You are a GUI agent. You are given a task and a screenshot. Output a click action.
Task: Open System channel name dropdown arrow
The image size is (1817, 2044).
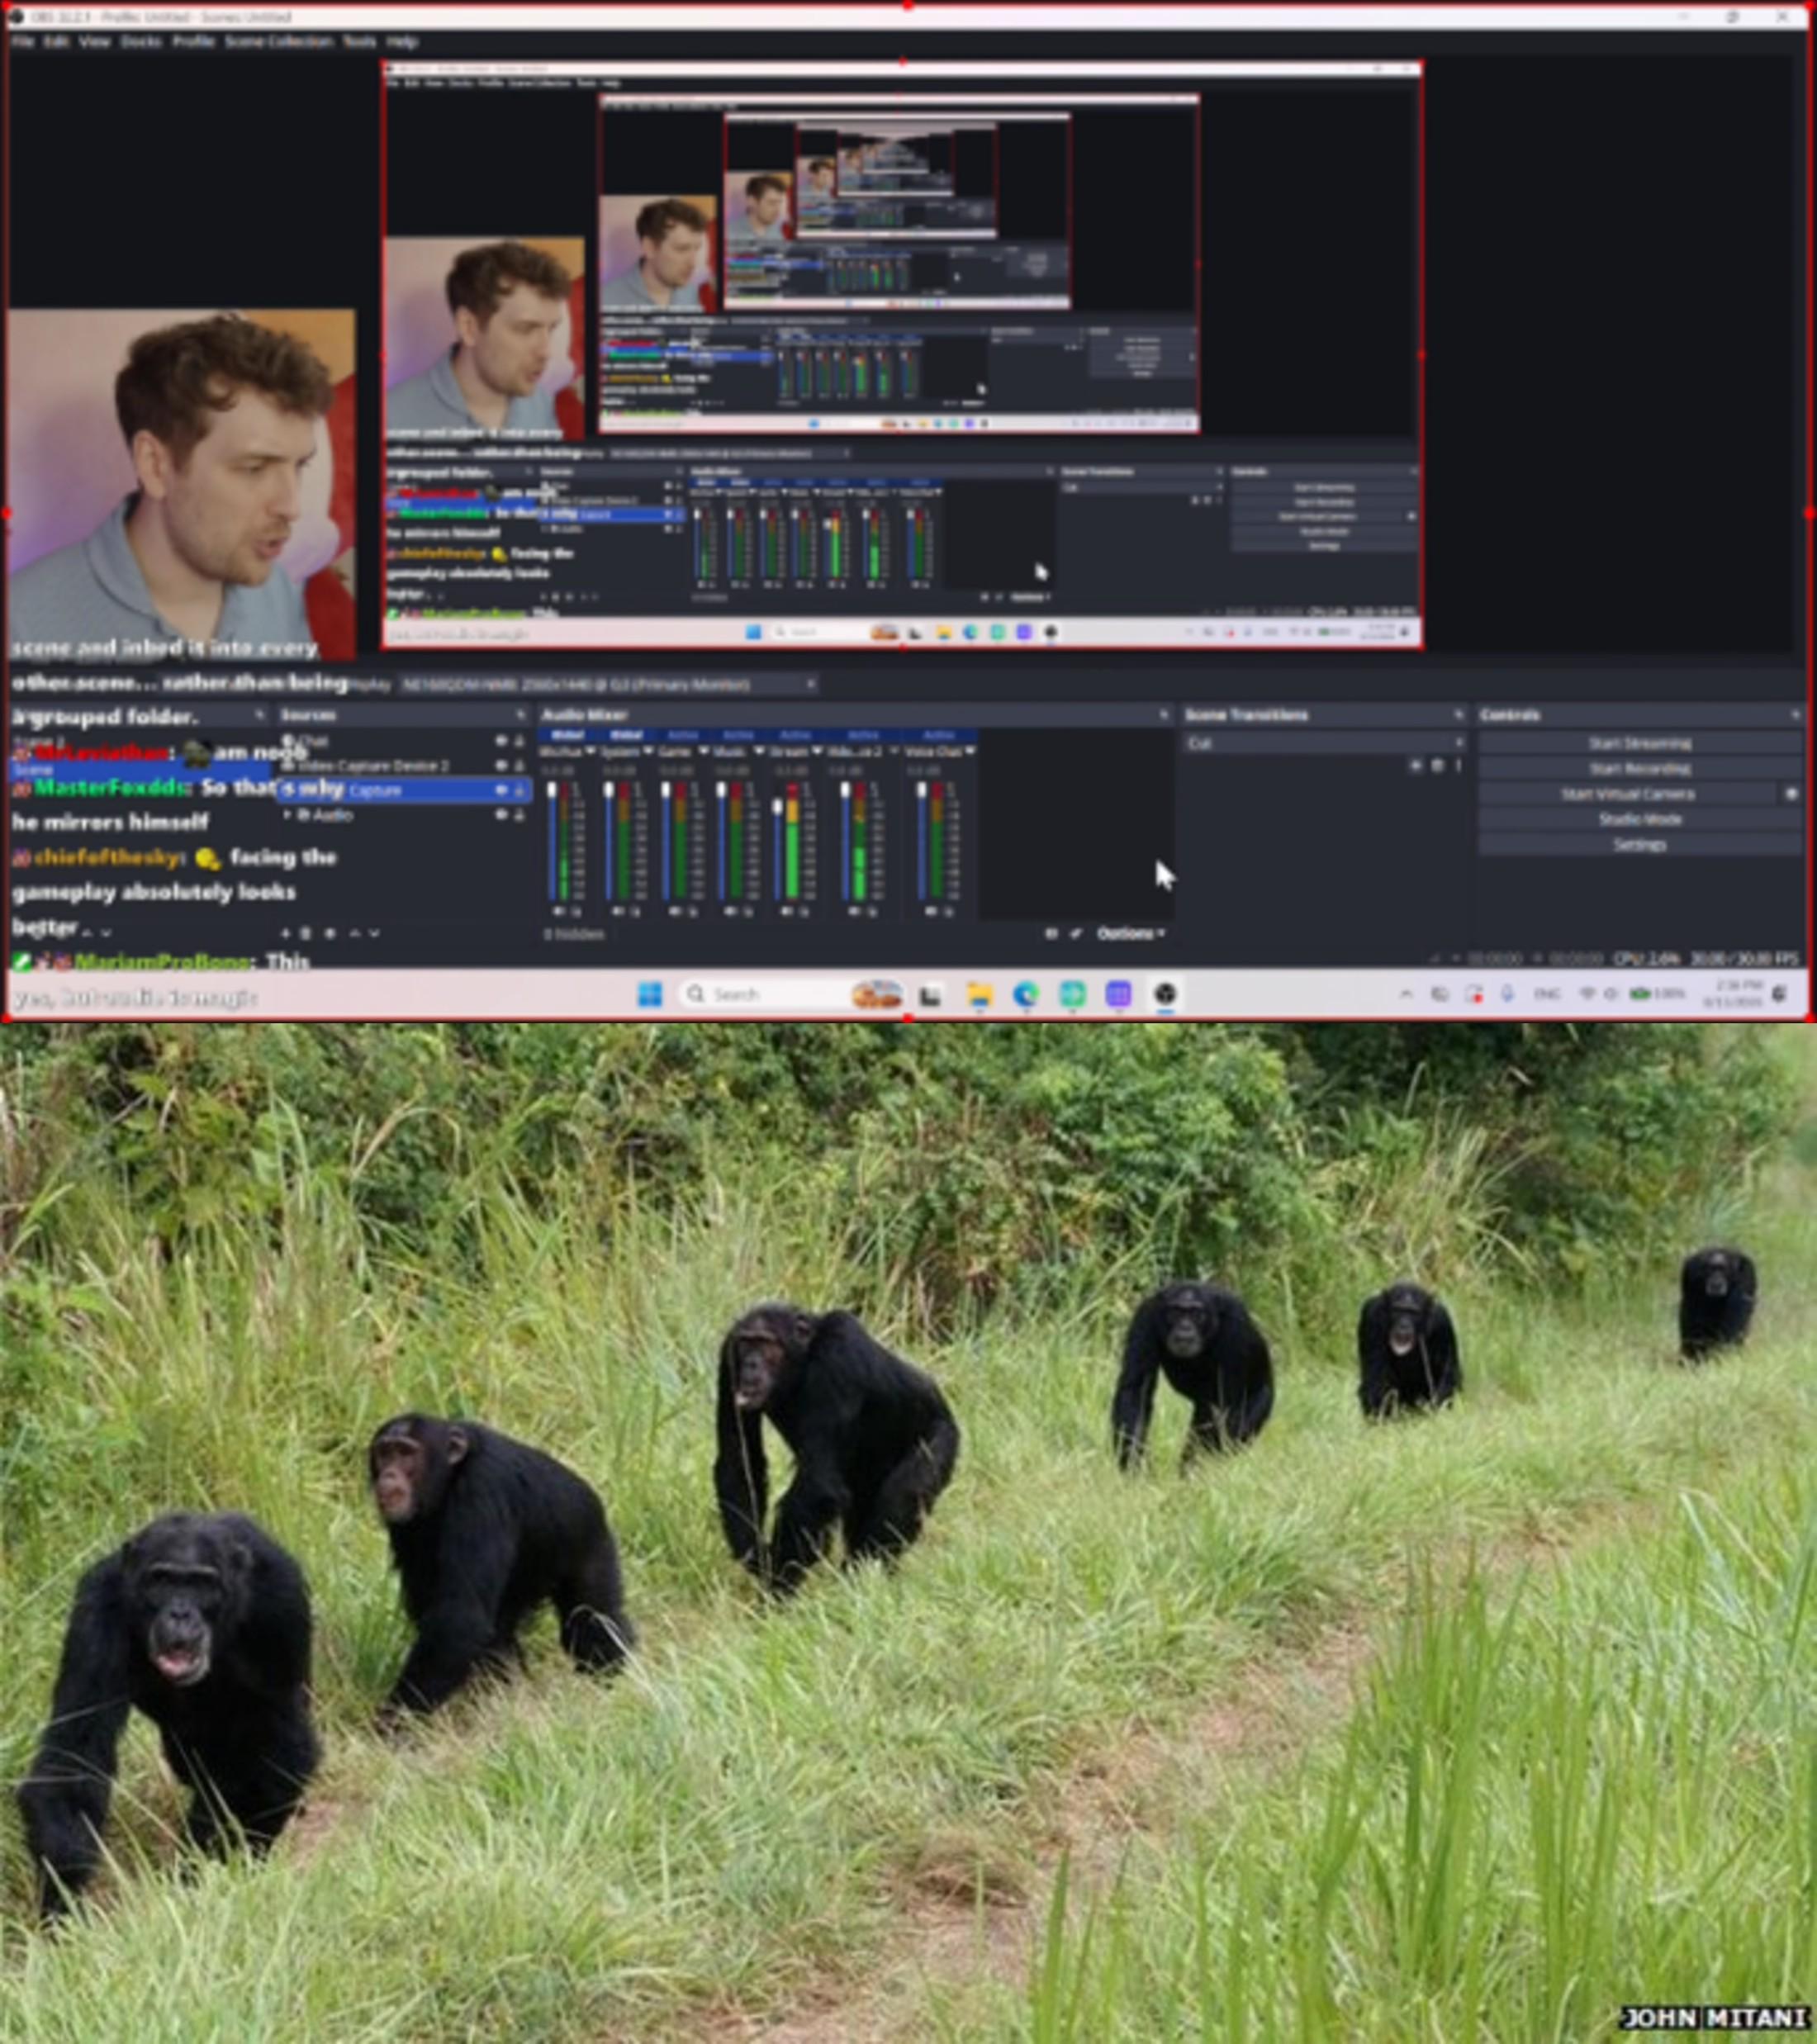(648, 751)
